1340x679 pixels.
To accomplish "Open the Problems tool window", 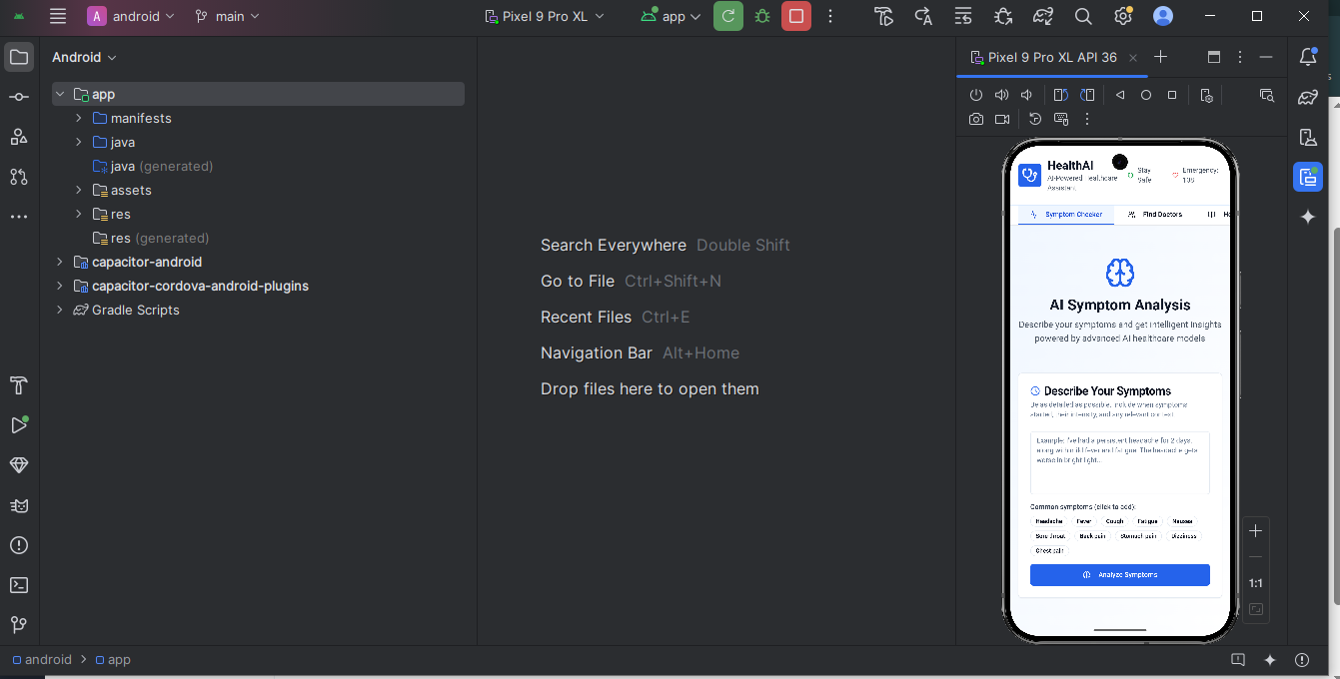I will pos(19,545).
